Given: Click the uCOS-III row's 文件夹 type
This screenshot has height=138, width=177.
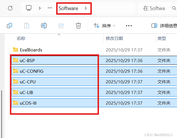Looking at the screenshot, I should pos(164,103).
